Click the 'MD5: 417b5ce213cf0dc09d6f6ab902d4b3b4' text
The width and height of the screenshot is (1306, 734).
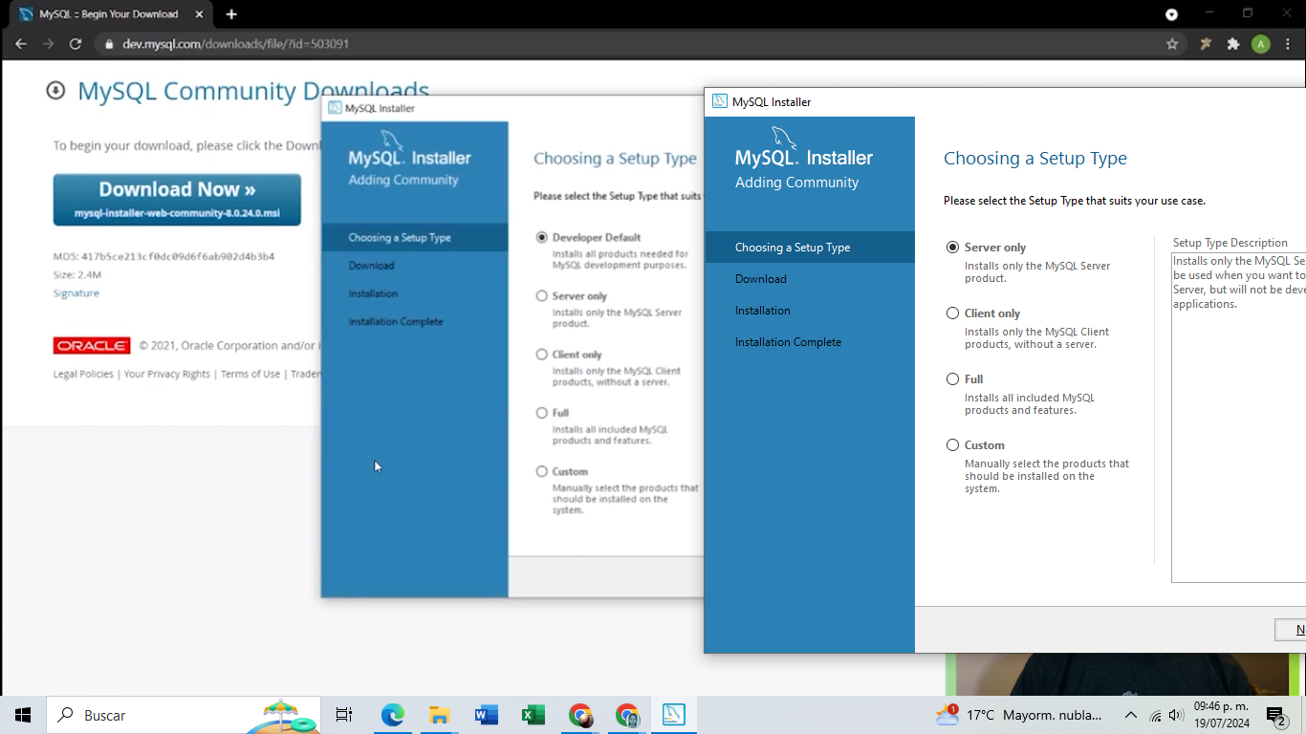(164, 257)
